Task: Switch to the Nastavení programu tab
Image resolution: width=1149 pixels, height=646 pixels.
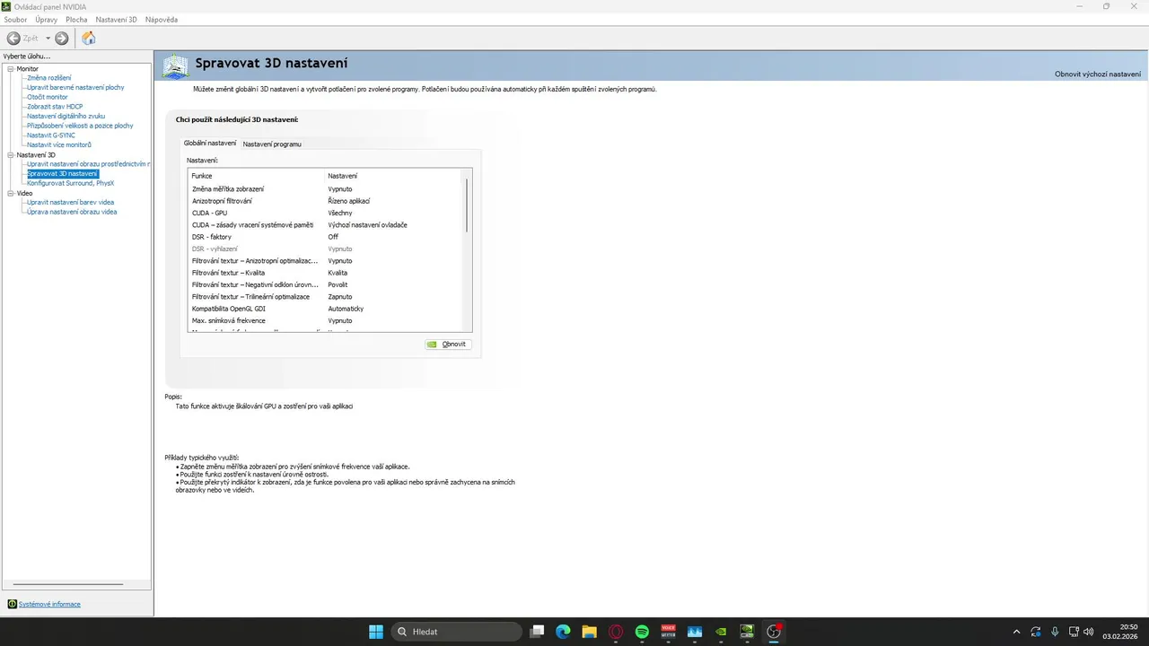Action: coord(272,144)
